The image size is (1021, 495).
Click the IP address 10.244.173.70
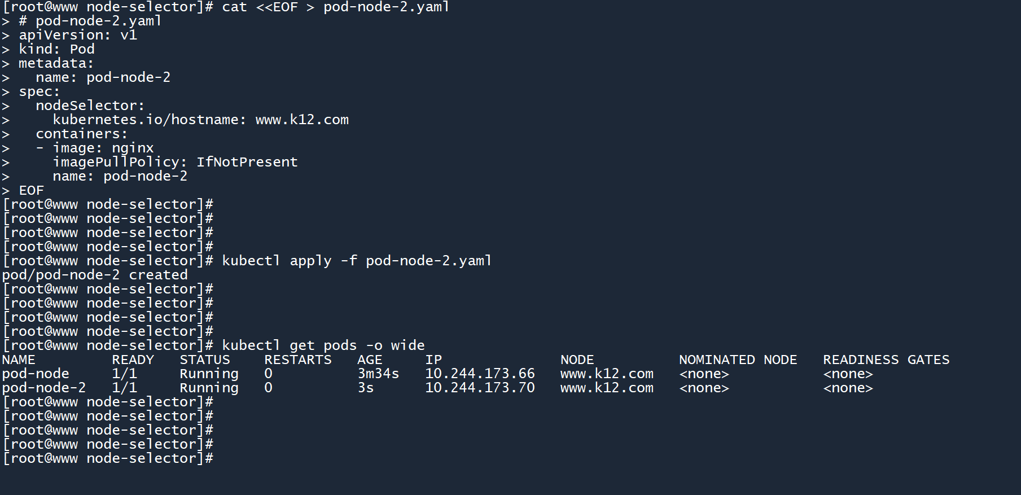pos(480,388)
